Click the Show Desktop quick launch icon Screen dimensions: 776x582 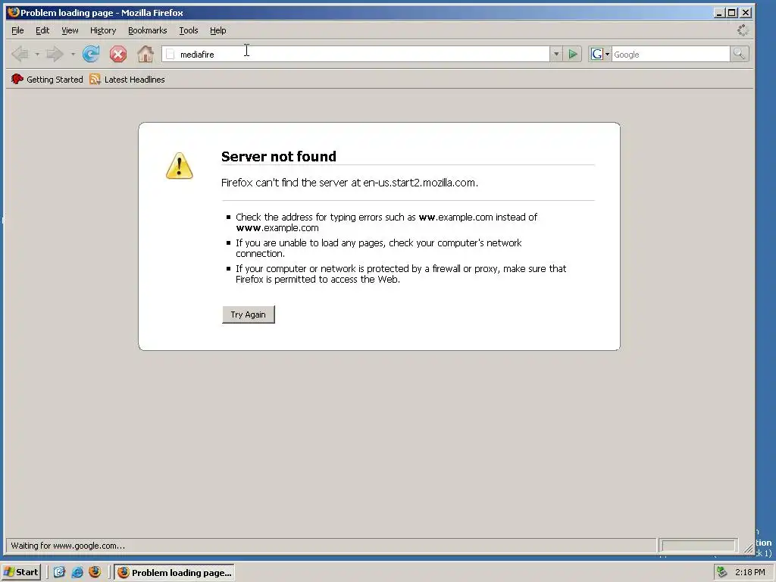point(59,572)
